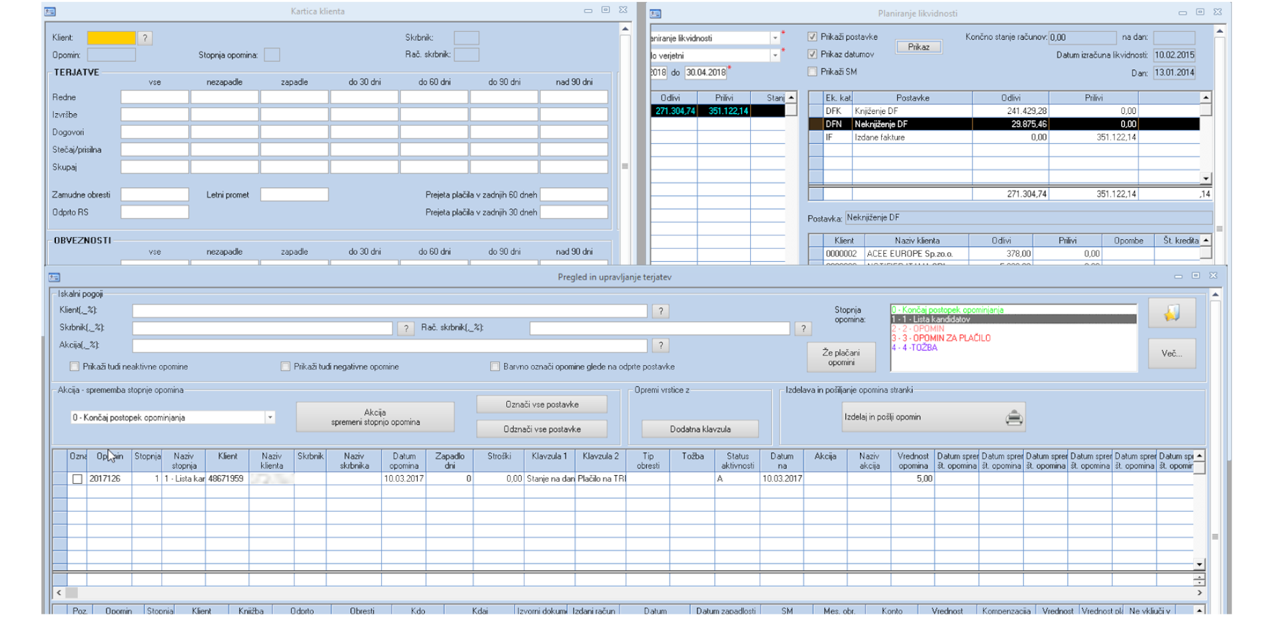This screenshot has width=1275, height=617.
Task: Open Klient(_%) lookup '?' in search conditions
Action: pos(660,311)
